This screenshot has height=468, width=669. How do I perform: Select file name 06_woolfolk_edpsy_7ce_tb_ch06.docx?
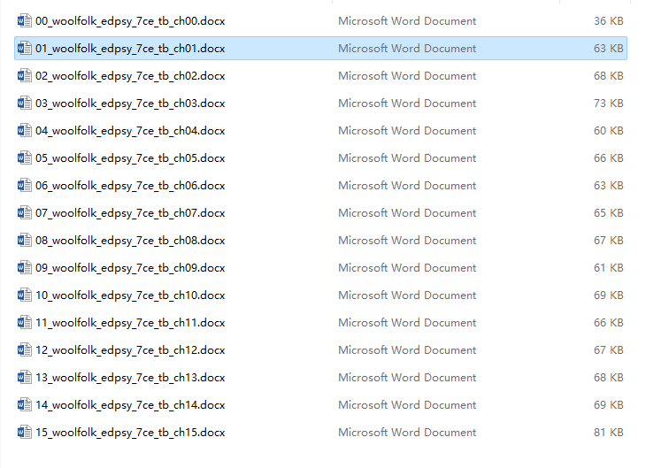coord(130,186)
